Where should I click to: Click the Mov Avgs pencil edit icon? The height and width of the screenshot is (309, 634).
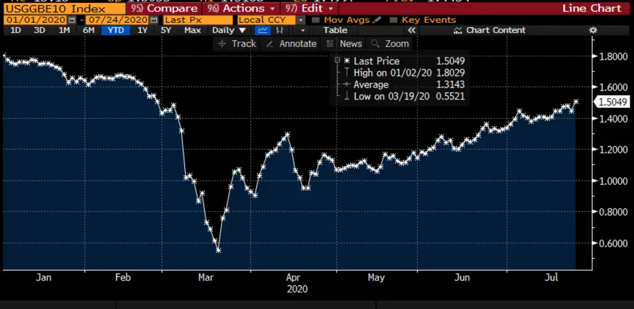pyautogui.click(x=377, y=20)
